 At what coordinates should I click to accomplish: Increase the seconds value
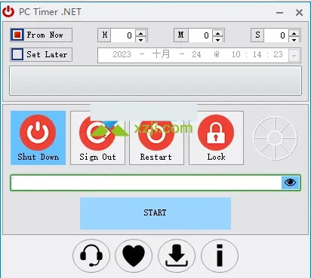pyautogui.click(x=294, y=33)
